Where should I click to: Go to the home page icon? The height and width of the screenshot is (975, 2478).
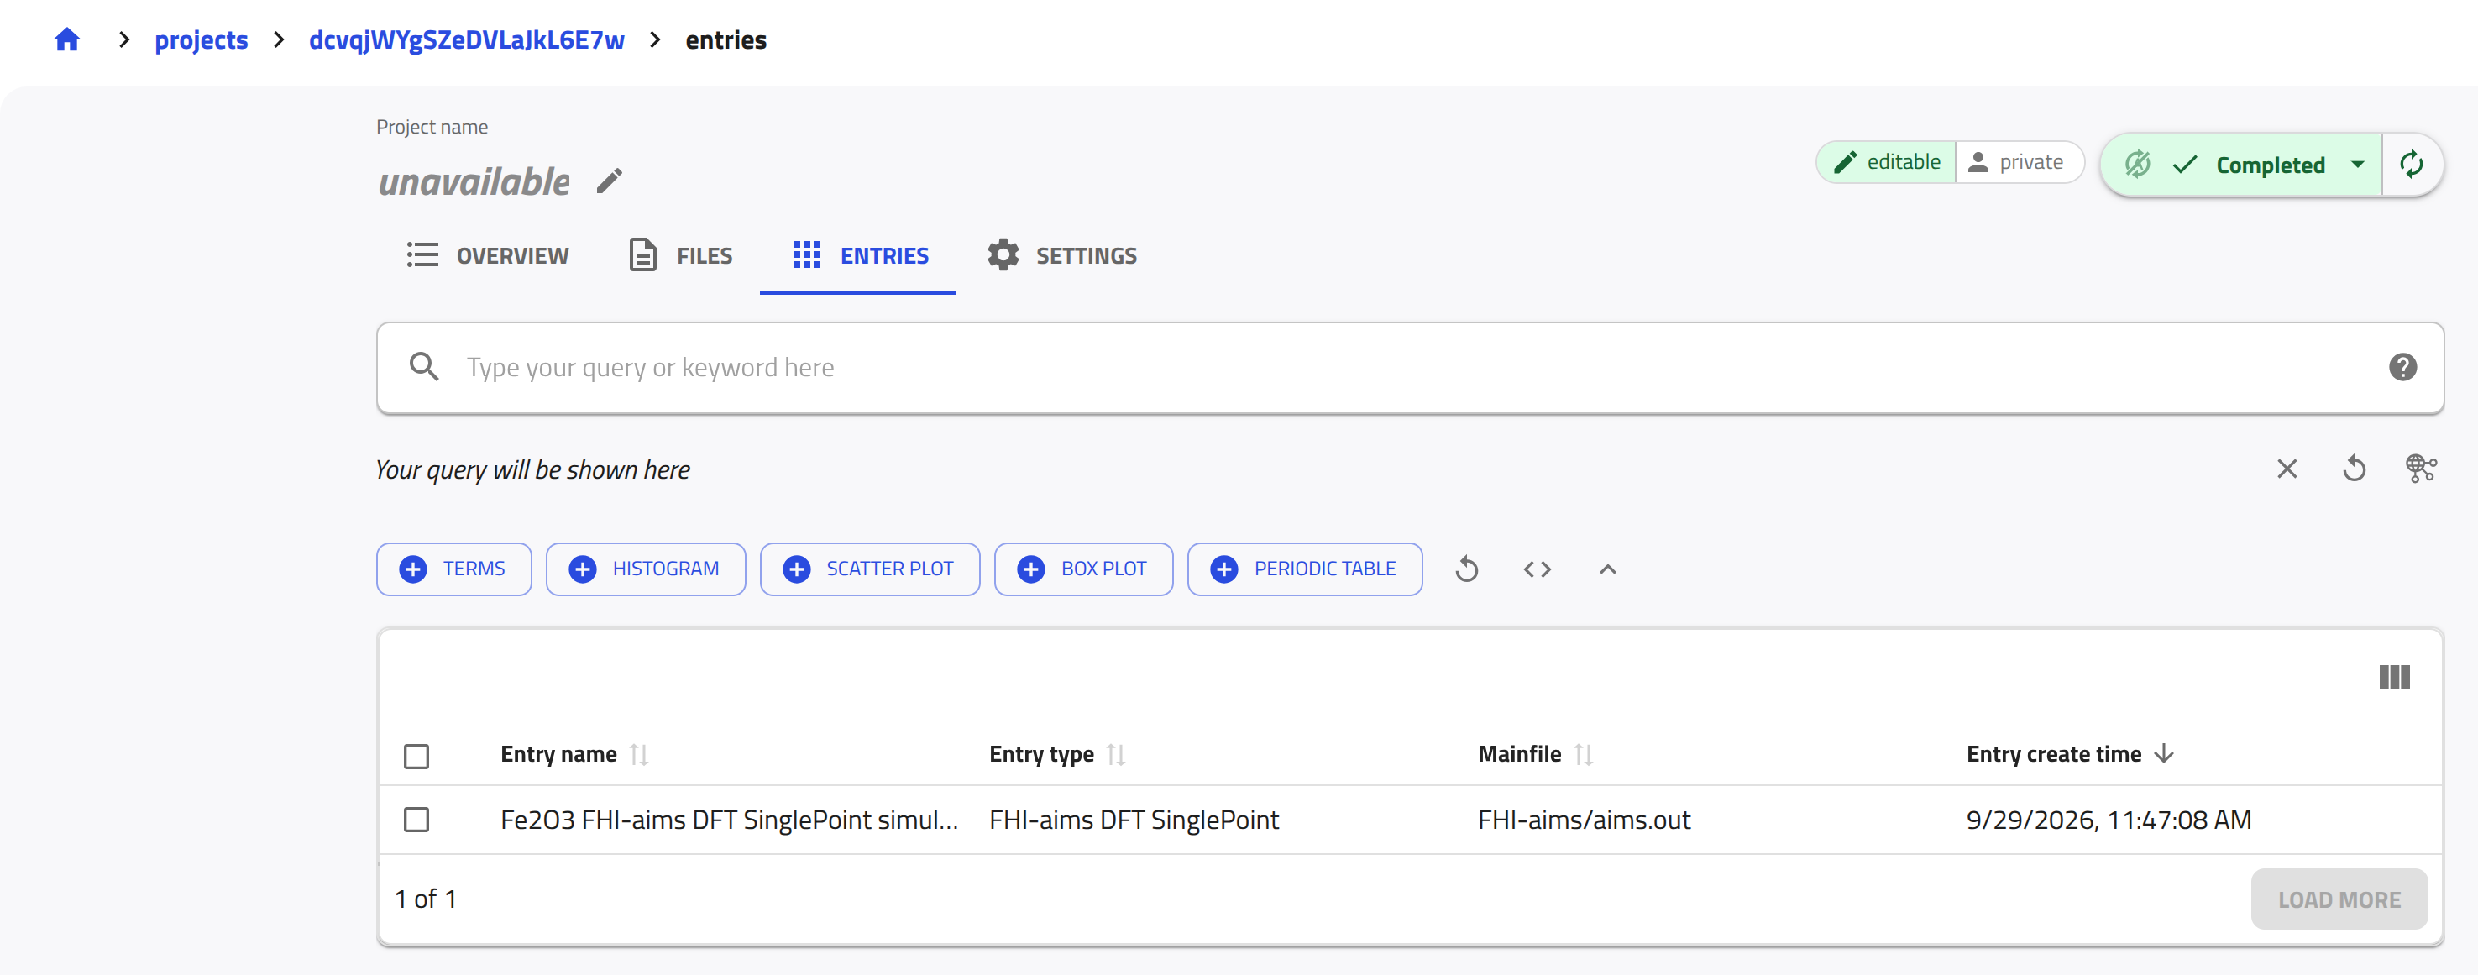point(66,39)
